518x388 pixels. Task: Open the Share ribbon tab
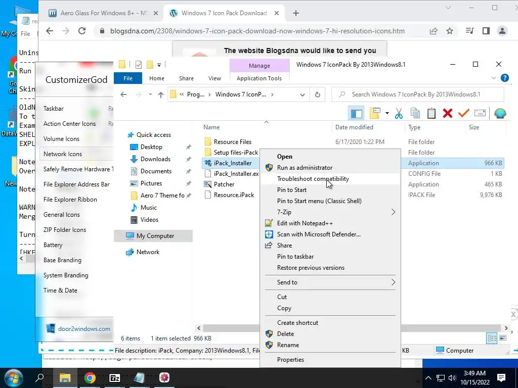point(186,78)
